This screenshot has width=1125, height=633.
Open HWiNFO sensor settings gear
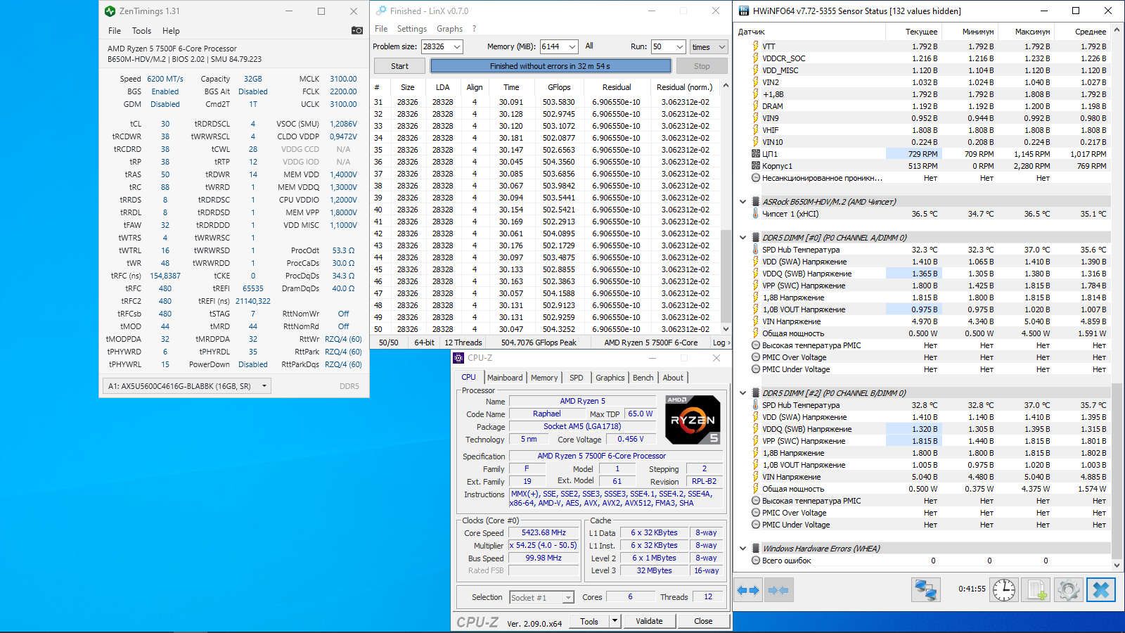[1068, 590]
